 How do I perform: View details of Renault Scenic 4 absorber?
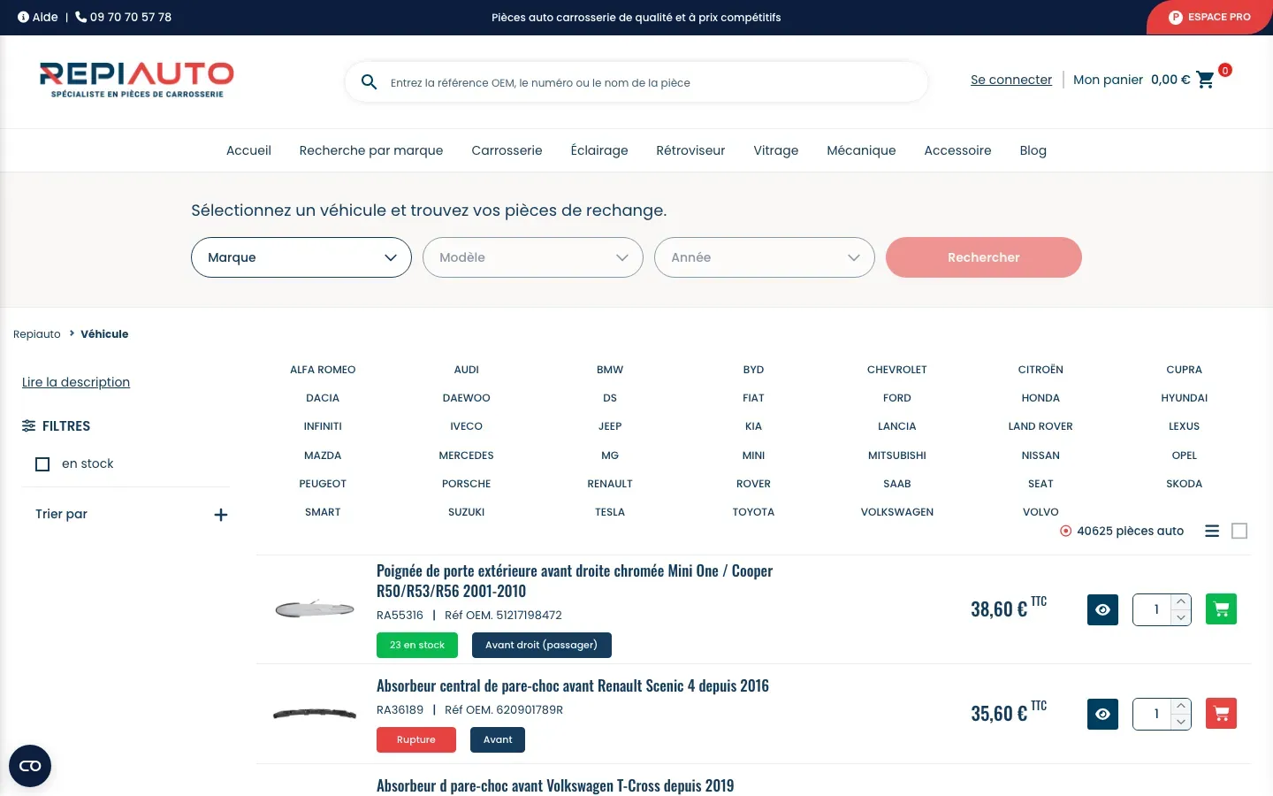pyautogui.click(x=1102, y=714)
